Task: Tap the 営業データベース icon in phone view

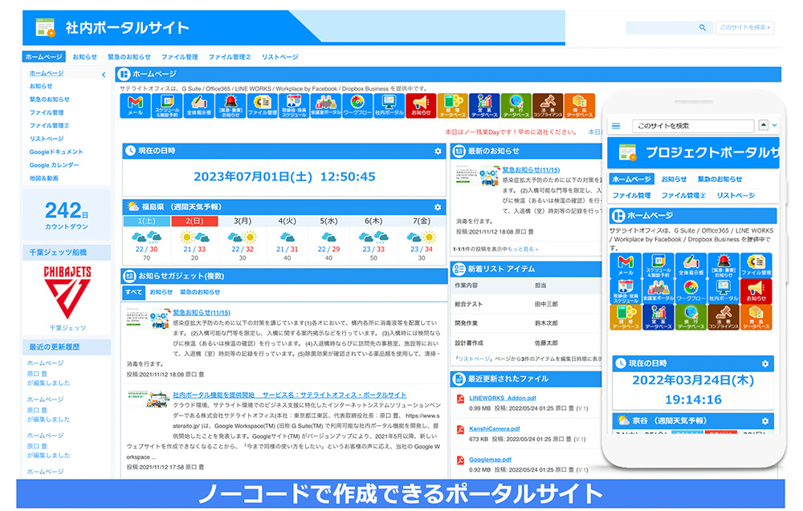Action: coord(658,317)
